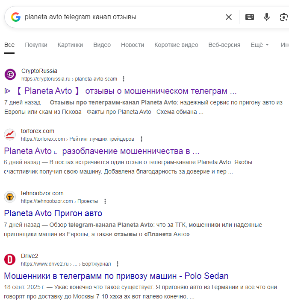Open Мошенники в телеграмм Polo Sedan result
Screen dimensions: 289x304
(x=116, y=275)
